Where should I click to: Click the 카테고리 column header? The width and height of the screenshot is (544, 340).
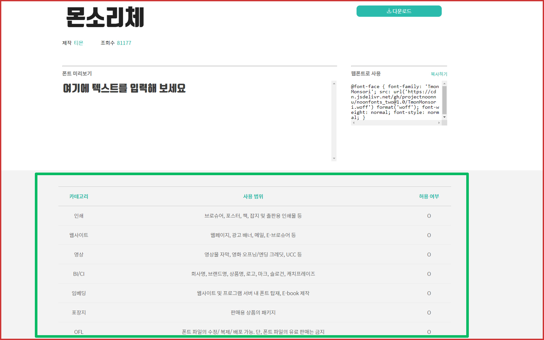coord(79,196)
